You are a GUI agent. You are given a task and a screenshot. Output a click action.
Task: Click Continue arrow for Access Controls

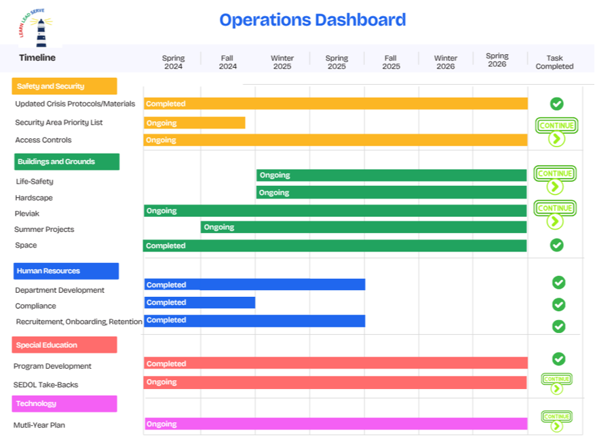(556, 139)
